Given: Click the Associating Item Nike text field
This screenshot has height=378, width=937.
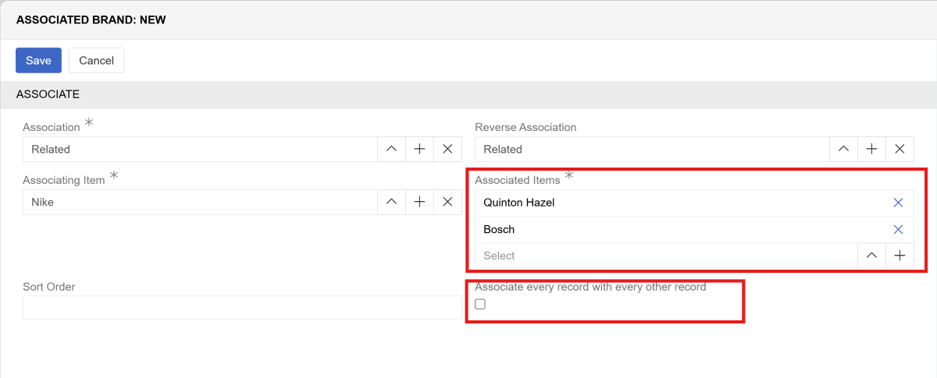Looking at the screenshot, I should pyautogui.click(x=199, y=202).
